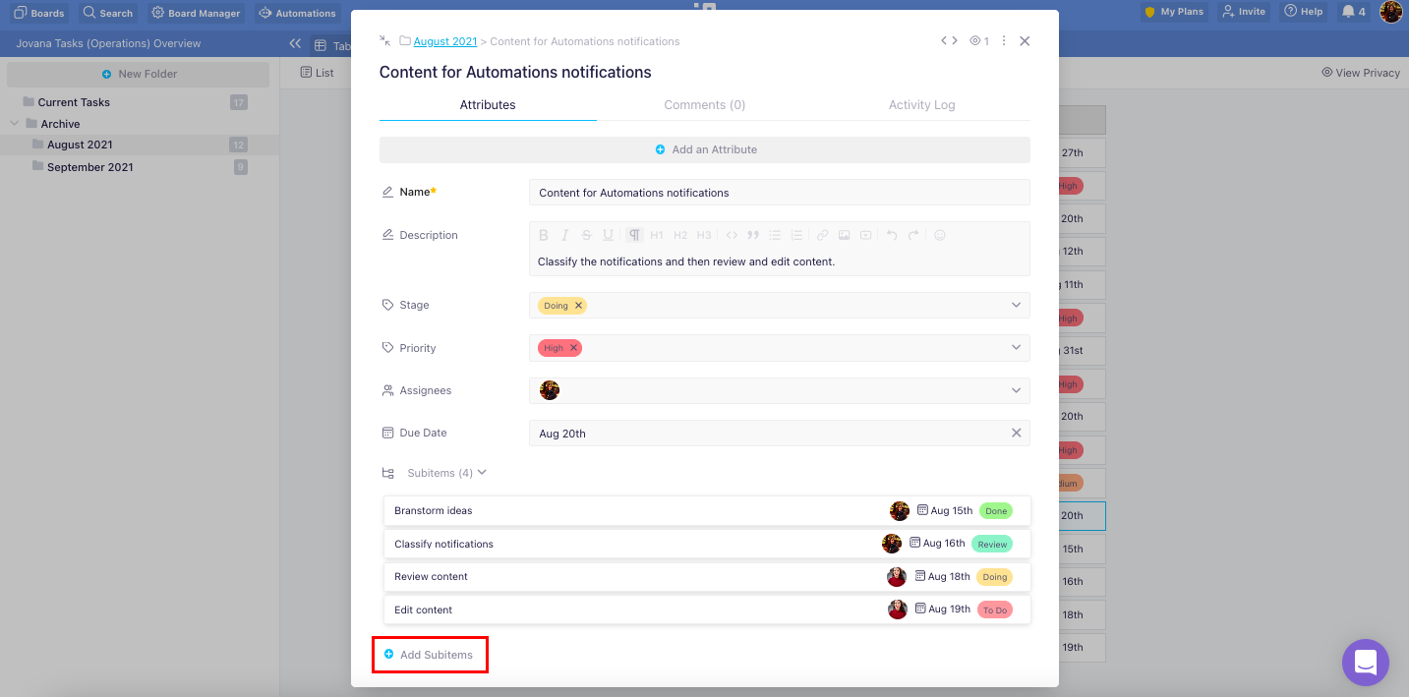Expand the Stage dropdown arrow

(x=1016, y=306)
